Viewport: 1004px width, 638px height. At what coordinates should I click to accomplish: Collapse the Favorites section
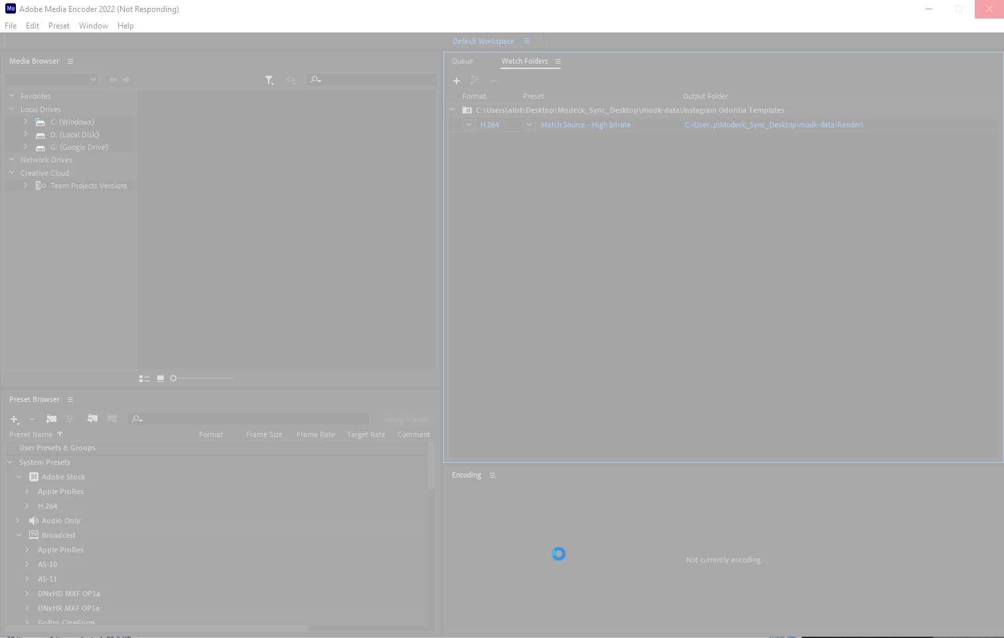(x=12, y=96)
